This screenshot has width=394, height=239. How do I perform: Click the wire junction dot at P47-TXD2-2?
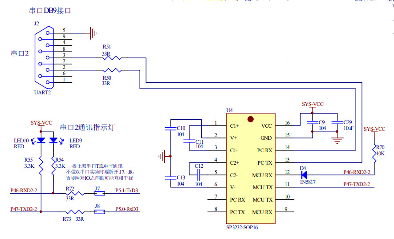41,212
